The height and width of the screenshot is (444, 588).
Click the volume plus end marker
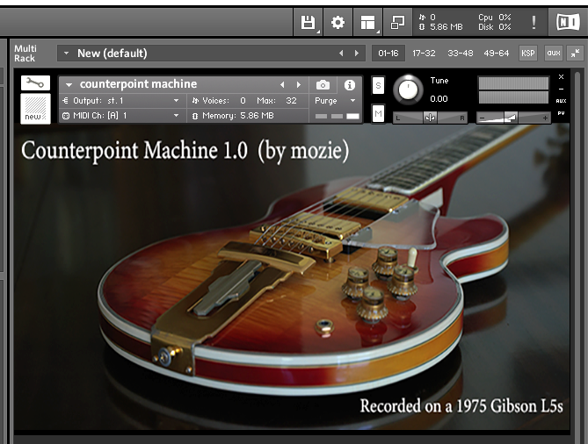click(545, 118)
